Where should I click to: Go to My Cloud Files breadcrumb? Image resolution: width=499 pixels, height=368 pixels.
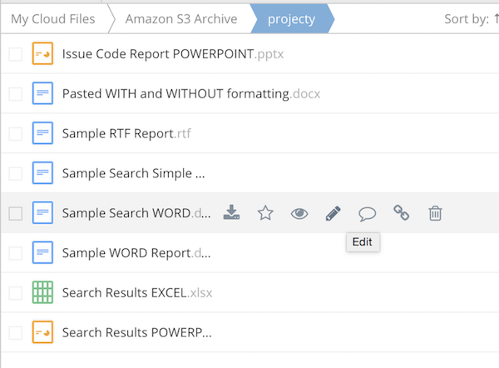tap(49, 18)
